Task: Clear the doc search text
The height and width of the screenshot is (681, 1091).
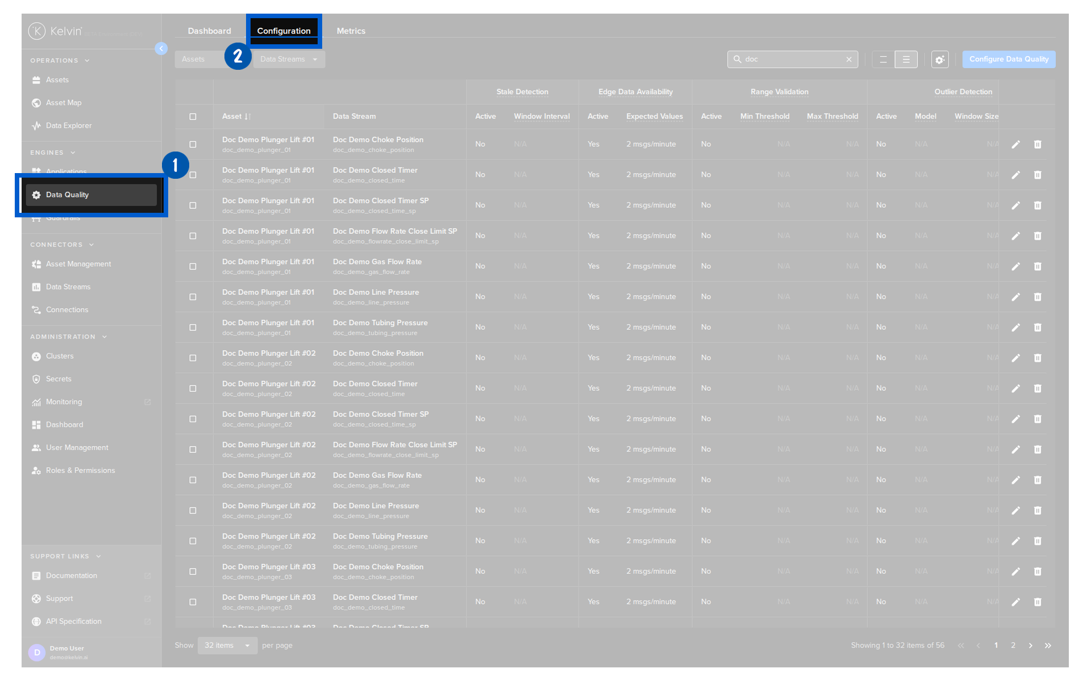Action: tap(849, 59)
